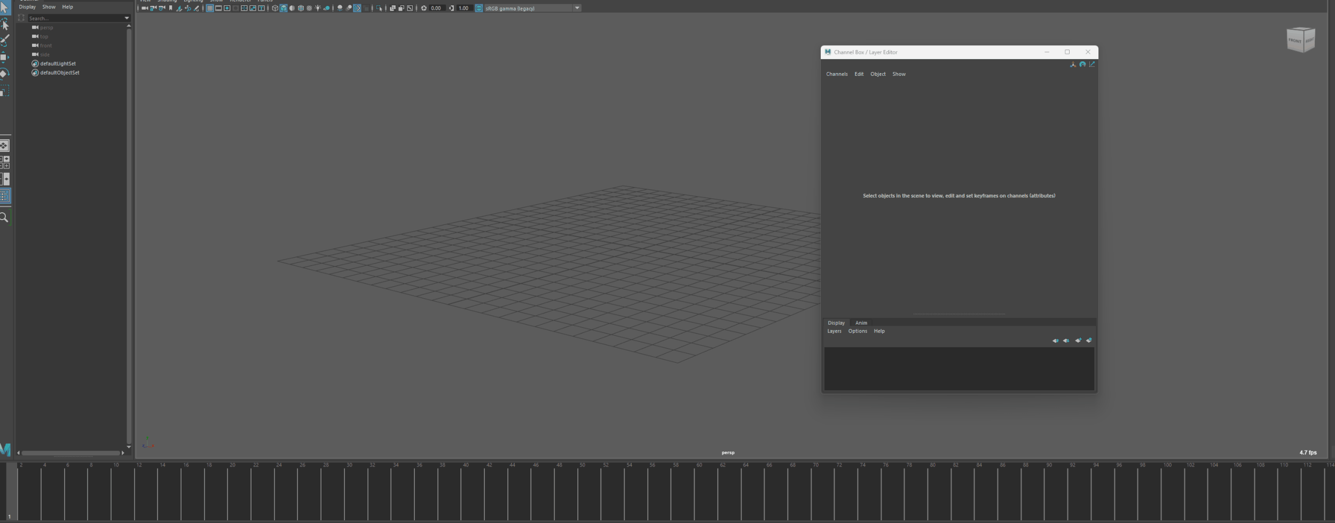Open the Edit menu in Channel Box
Image resolution: width=1335 pixels, height=523 pixels.
pyautogui.click(x=859, y=74)
